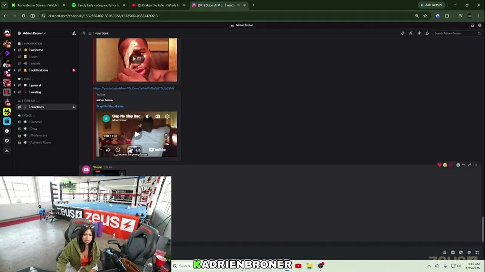The height and width of the screenshot is (272, 485).
Task: Toggle channel notification mute in header
Action: 411,33
